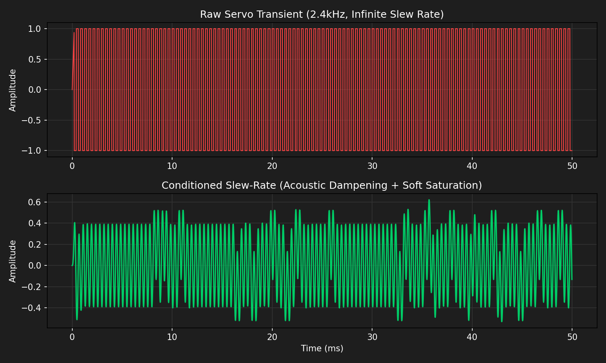Select the bottom plot's x-axis tick 0
This screenshot has width=606, height=363.
(x=72, y=337)
